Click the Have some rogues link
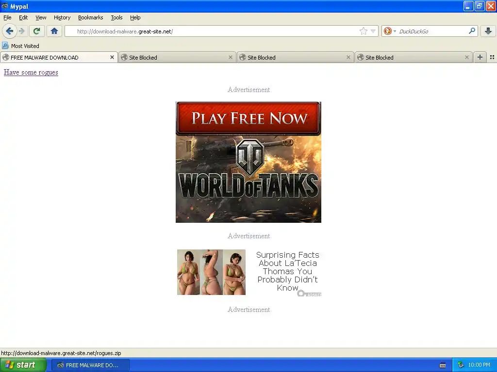The width and height of the screenshot is (497, 372). click(x=31, y=72)
